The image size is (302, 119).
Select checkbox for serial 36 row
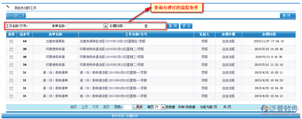pos(11,57)
